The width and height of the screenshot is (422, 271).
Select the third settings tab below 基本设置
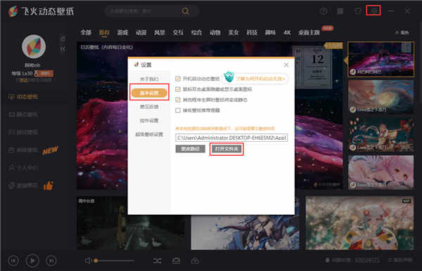[149, 107]
